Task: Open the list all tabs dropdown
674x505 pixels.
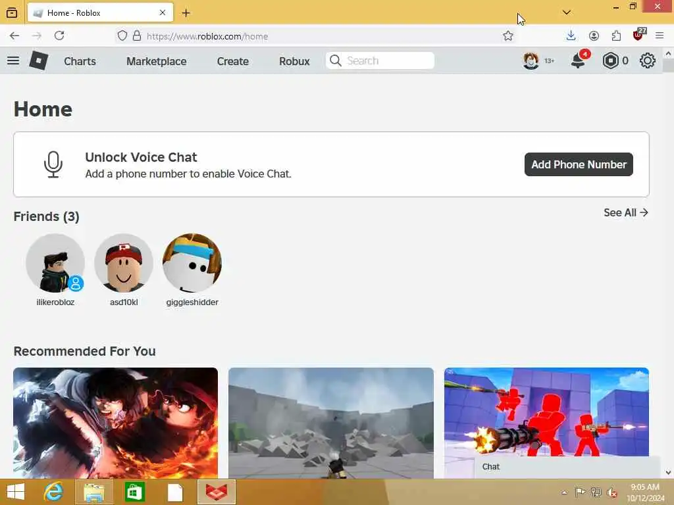Action: (x=567, y=12)
